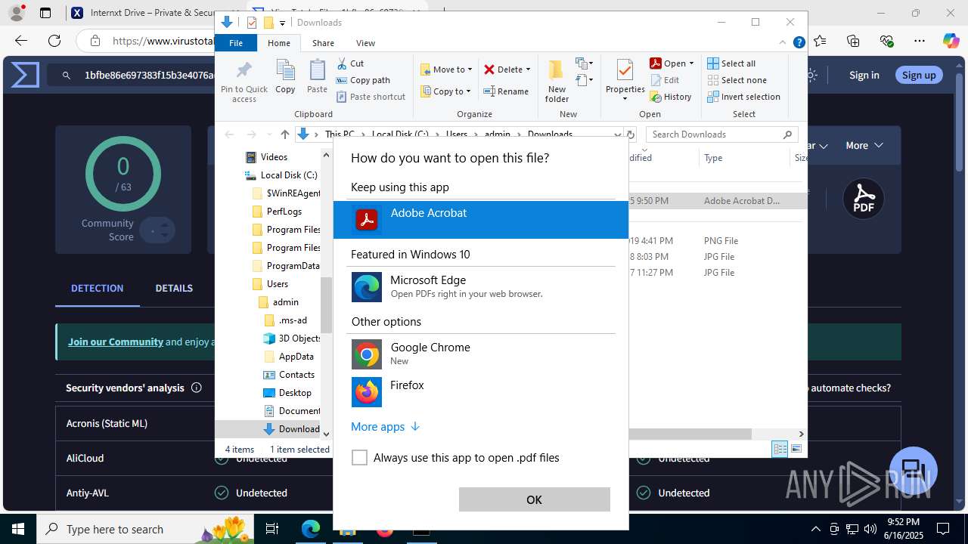Confirm the dialog with OK
This screenshot has height=544, width=968.
534,499
